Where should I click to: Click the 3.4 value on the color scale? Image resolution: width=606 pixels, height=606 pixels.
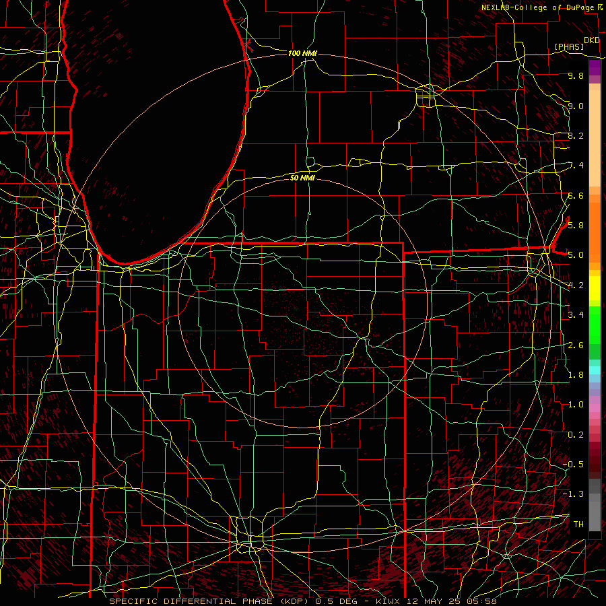[x=576, y=315]
